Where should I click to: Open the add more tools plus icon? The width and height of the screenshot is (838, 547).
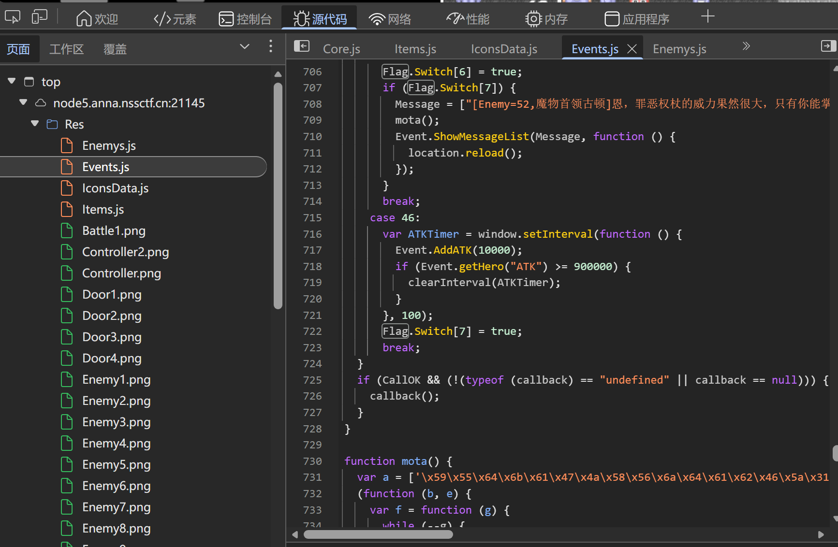[x=707, y=17]
